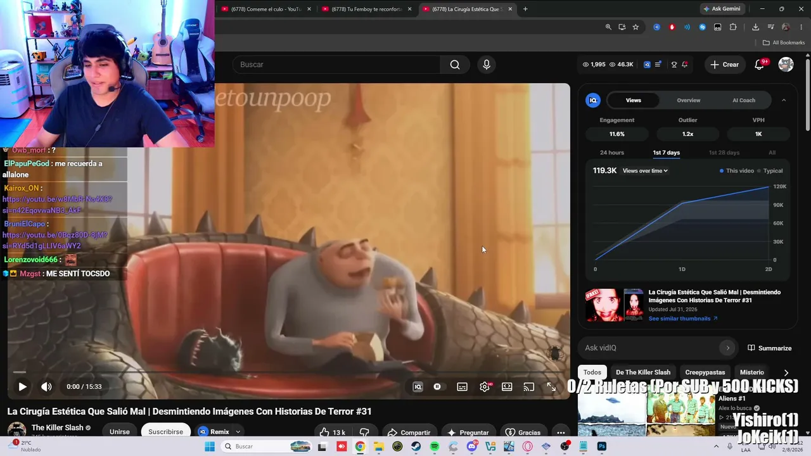Switch to the Comeme el culo browser tab
This screenshot has width=811, height=456.
click(266, 9)
